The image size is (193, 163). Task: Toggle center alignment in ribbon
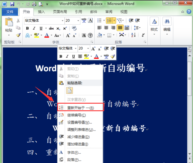click(106, 28)
